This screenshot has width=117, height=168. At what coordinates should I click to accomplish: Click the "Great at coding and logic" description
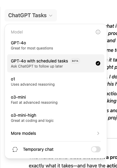coord(32,121)
